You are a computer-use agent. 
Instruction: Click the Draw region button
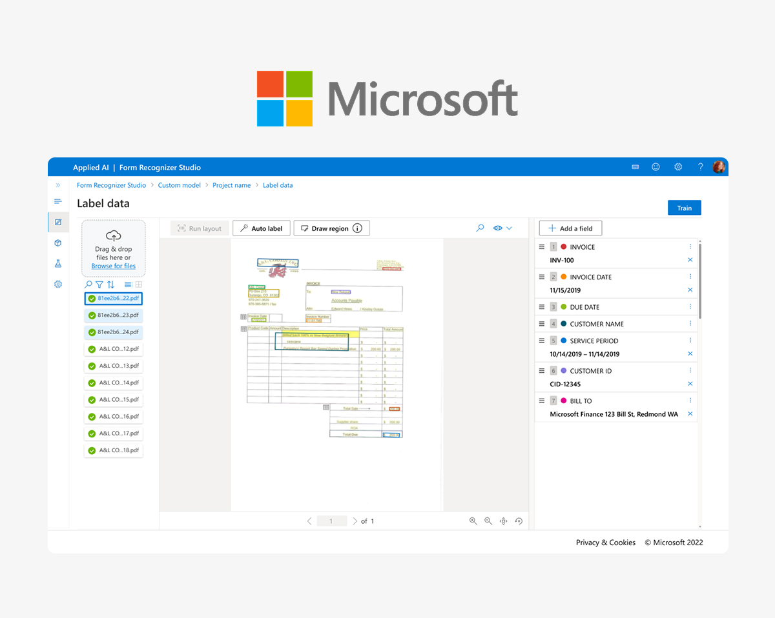[x=332, y=228]
